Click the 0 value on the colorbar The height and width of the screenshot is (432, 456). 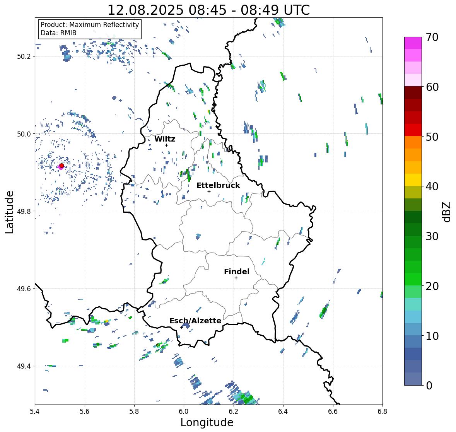coord(429,386)
